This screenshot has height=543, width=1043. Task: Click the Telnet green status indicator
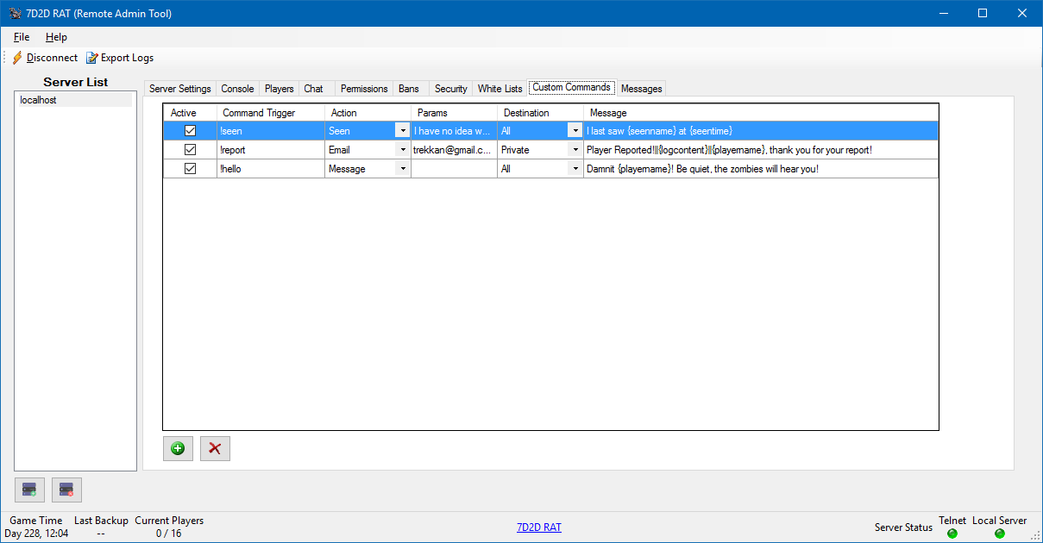(952, 534)
